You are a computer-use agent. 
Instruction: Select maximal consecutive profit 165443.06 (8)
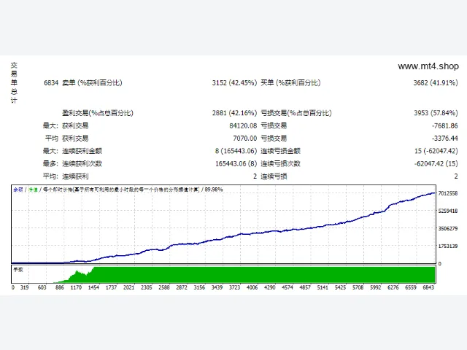[x=236, y=163]
